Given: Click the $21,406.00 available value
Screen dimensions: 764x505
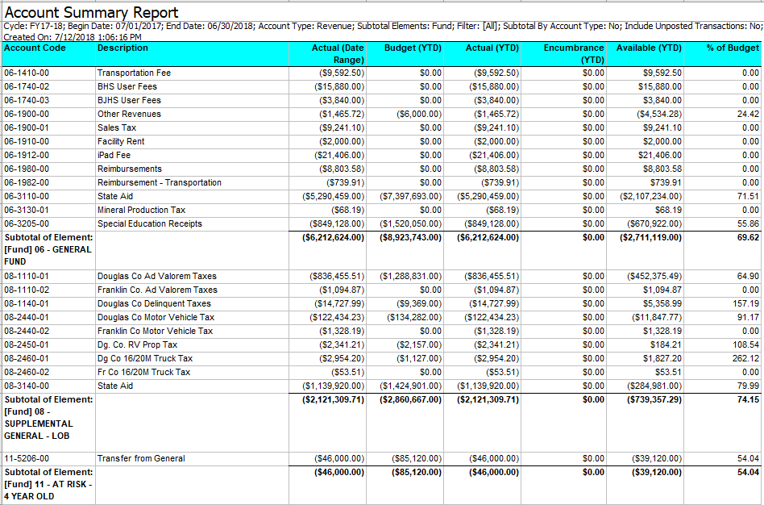Looking at the screenshot, I should pos(660,155).
